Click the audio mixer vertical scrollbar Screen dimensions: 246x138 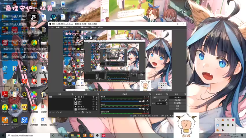150,101
